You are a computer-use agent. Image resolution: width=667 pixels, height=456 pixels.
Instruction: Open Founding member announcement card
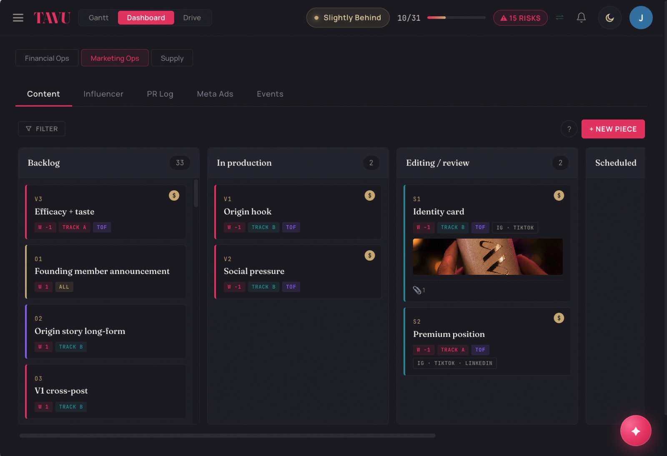coord(106,272)
